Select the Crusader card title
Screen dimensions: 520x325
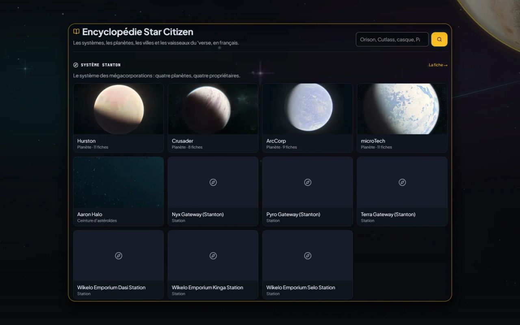[x=182, y=141]
